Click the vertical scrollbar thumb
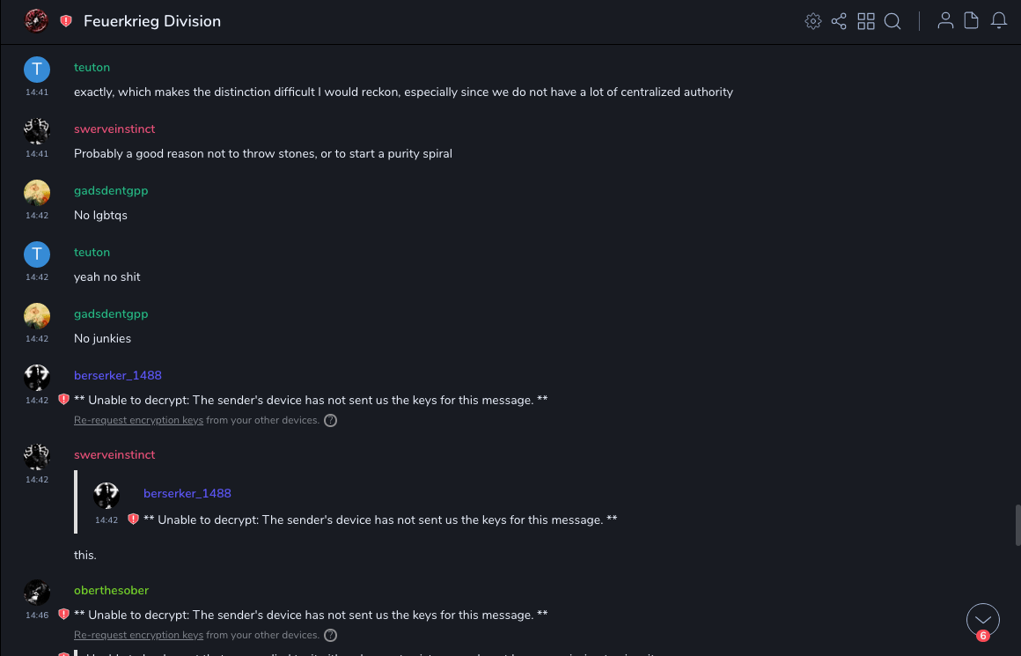 pyautogui.click(x=1017, y=526)
